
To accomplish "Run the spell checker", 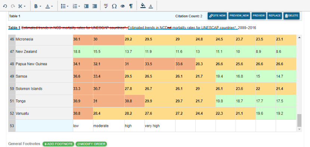I will pos(106,6).
